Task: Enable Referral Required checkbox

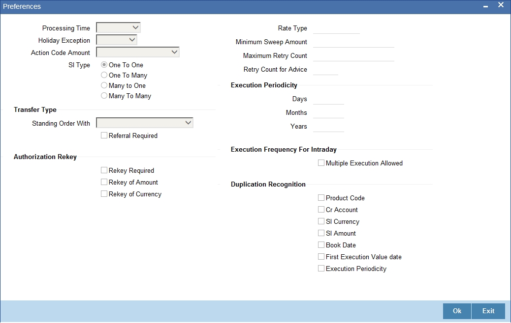Action: [104, 135]
